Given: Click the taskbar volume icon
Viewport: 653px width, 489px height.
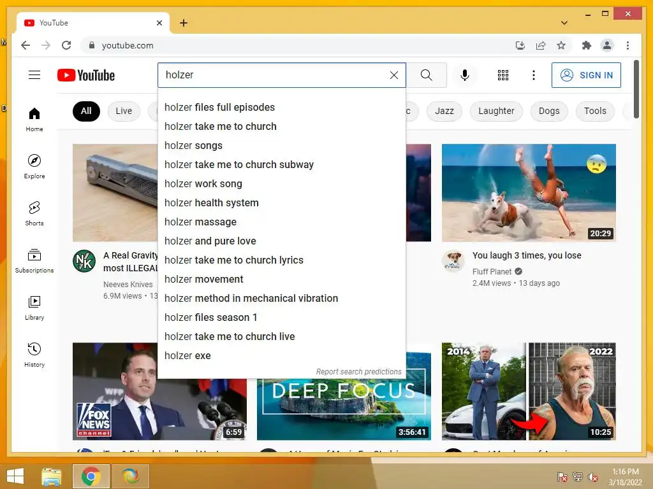Looking at the screenshot, I should coord(592,477).
